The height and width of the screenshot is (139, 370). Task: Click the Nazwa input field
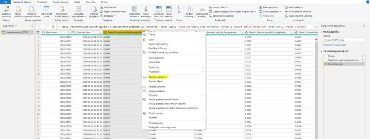point(344,40)
